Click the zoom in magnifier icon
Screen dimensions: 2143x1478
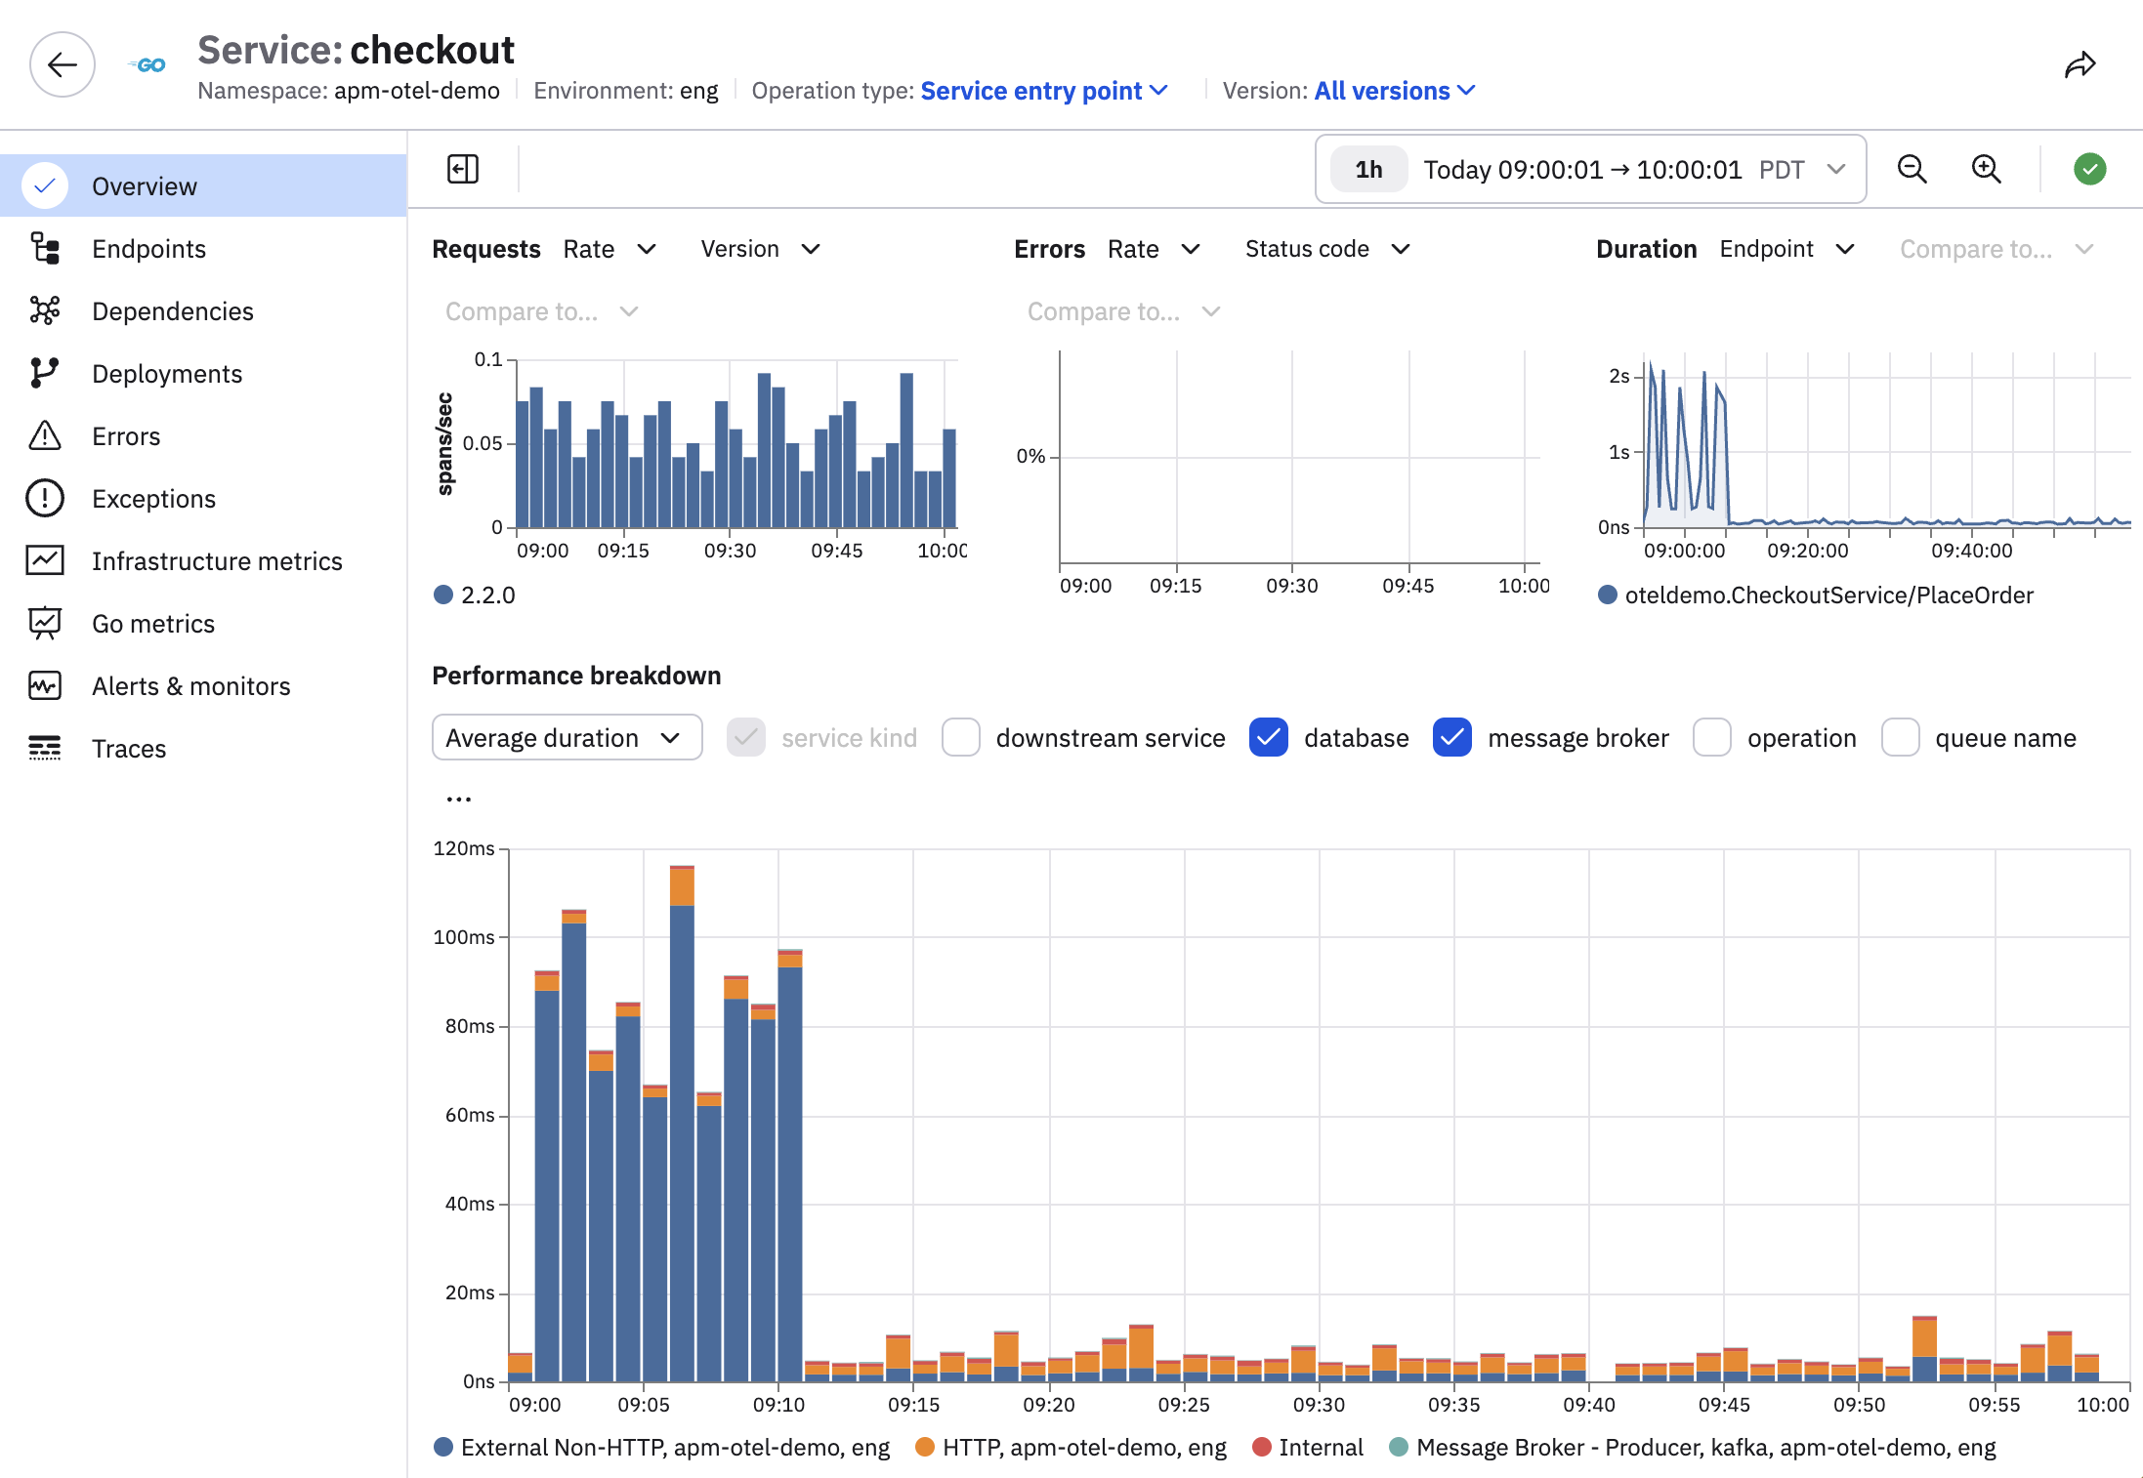1986,169
